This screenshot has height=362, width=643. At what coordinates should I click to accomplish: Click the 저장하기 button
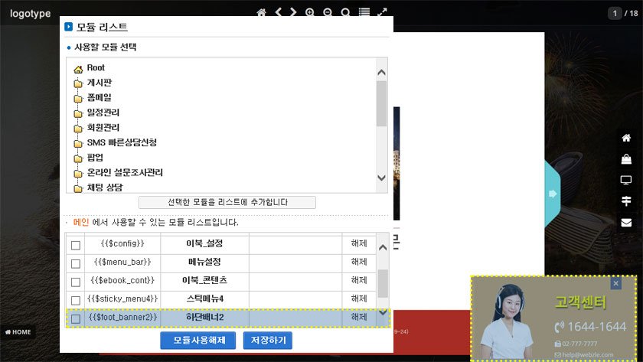pos(267,340)
